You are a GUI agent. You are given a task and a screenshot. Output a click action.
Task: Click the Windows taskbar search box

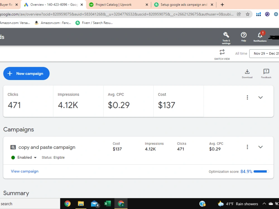pos(30,204)
